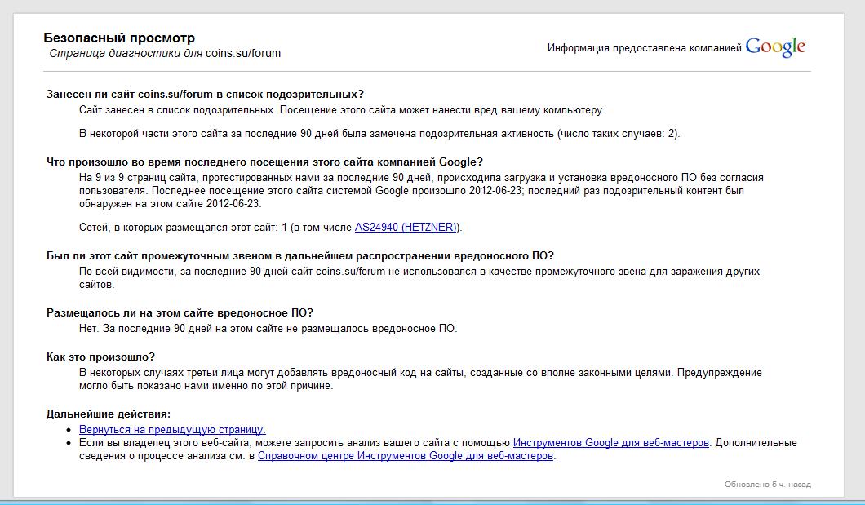865x505 pixels.
Task: Click heading 'Что произошло во время последнего посещения'
Action: pos(264,162)
